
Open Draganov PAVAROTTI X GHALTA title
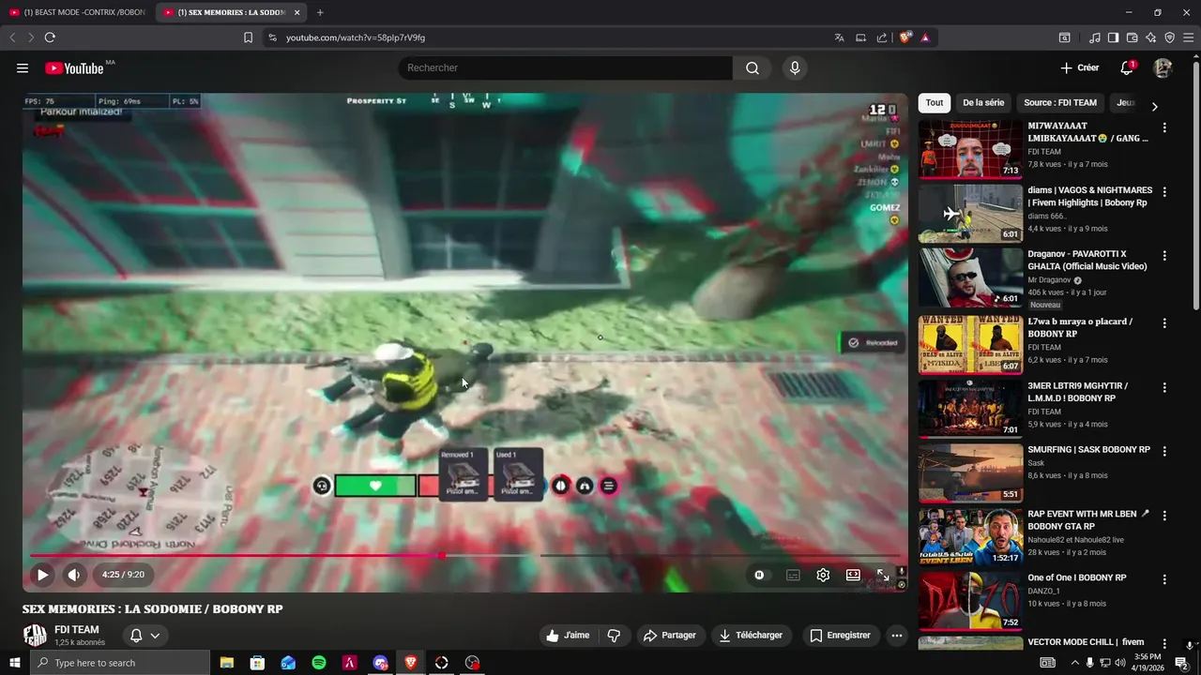pos(1088,260)
